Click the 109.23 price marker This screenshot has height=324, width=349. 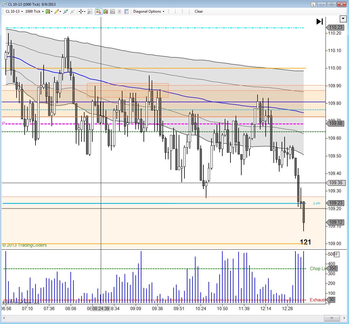(335, 203)
